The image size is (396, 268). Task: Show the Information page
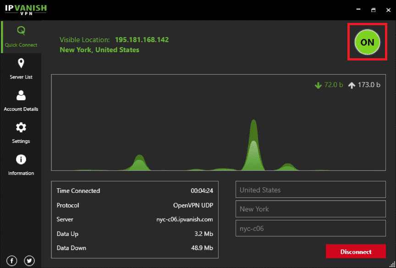21,165
